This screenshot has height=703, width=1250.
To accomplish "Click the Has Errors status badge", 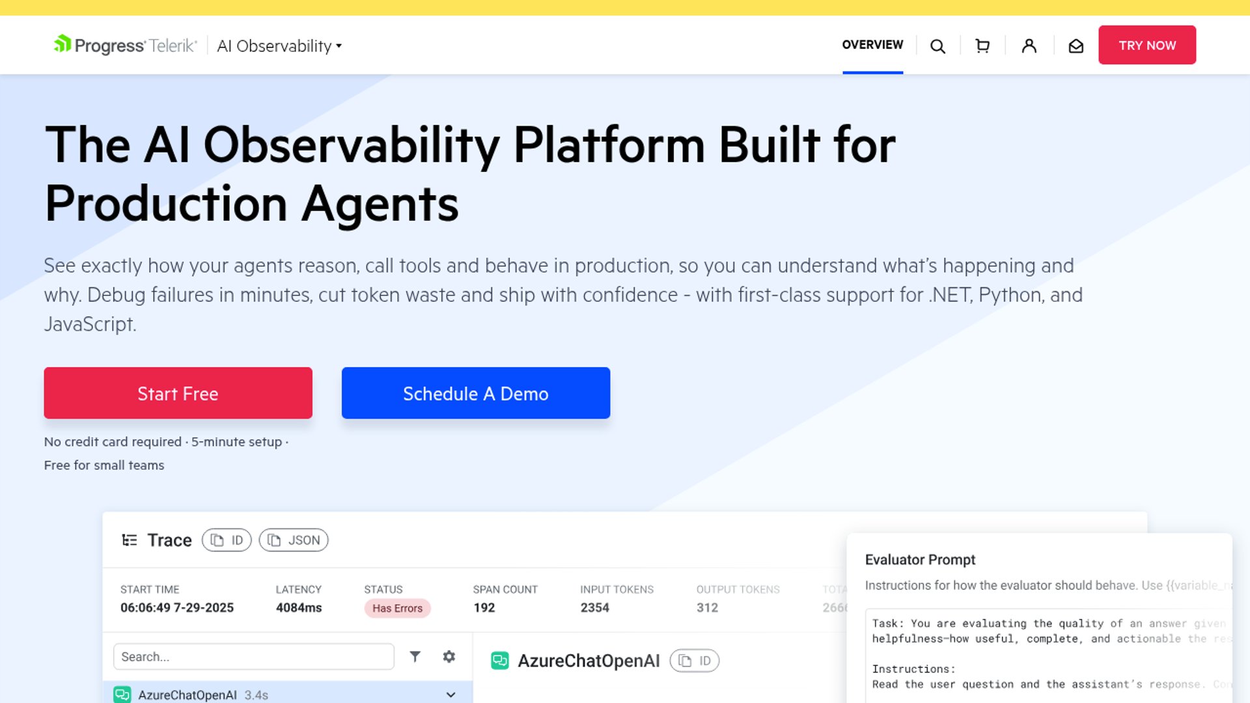I will [x=397, y=608].
